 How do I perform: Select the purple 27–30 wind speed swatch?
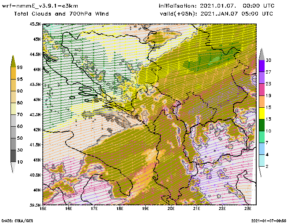pyautogui.click(x=262, y=66)
